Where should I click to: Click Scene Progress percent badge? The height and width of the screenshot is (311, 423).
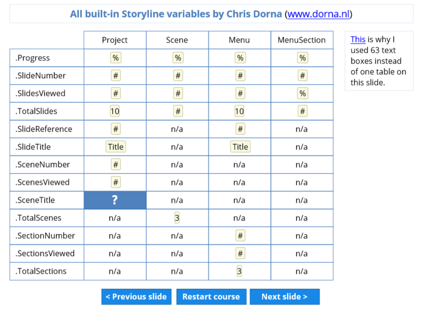(x=178, y=58)
